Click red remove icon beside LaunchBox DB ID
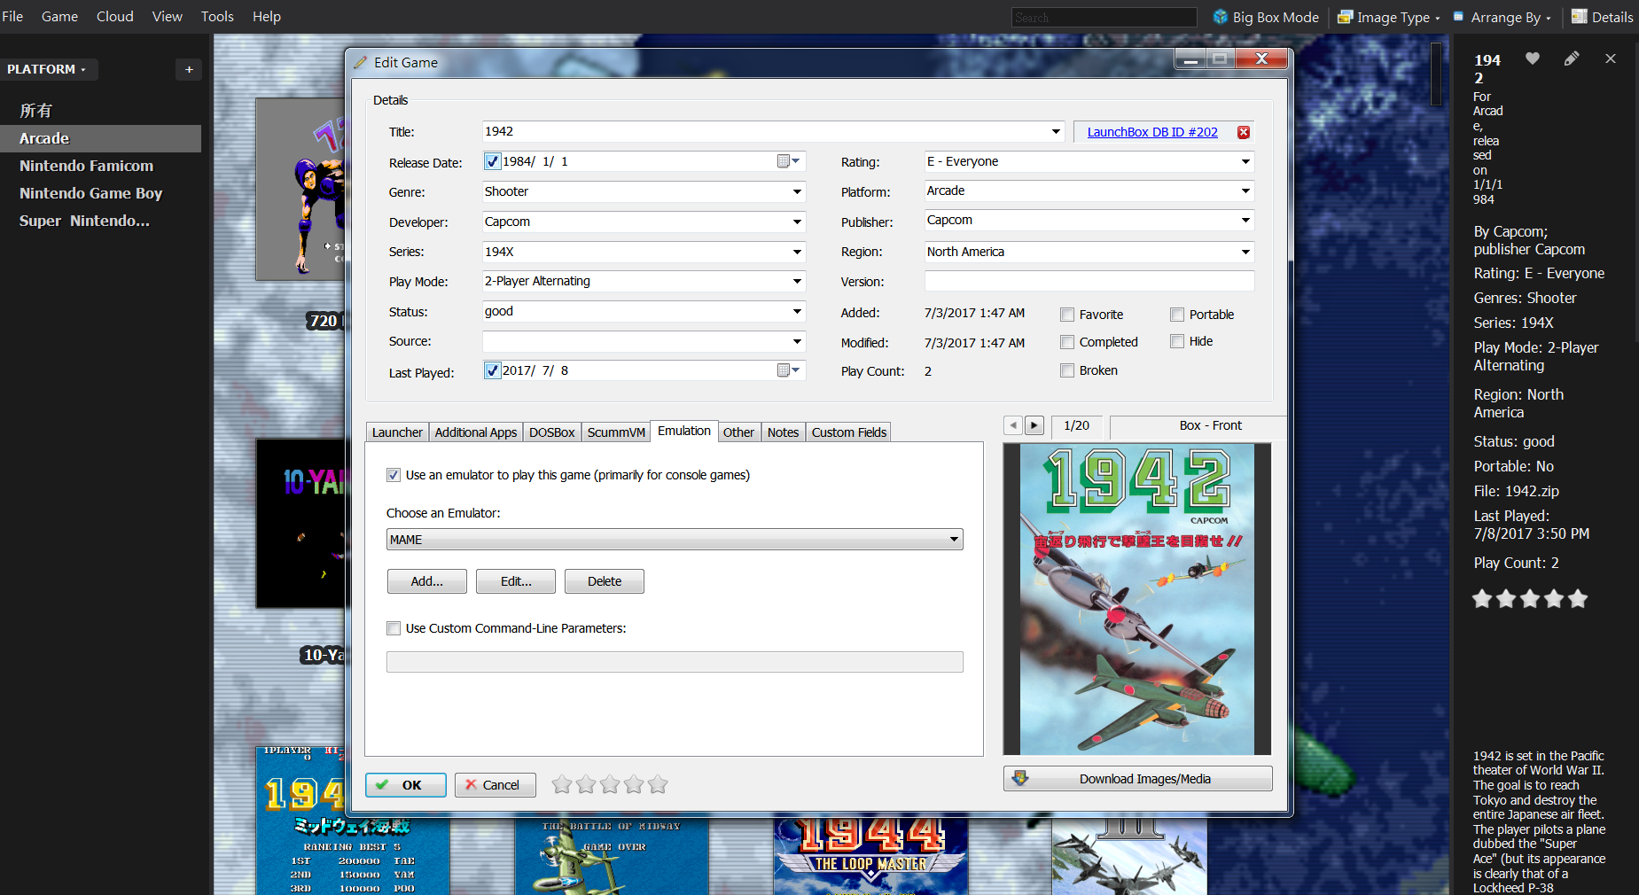This screenshot has width=1639, height=895. point(1244,132)
